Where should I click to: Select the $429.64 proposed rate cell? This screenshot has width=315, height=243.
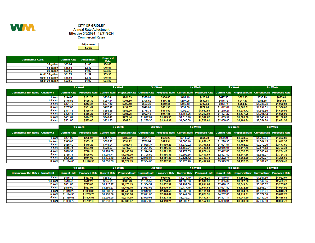(x=204, y=97)
